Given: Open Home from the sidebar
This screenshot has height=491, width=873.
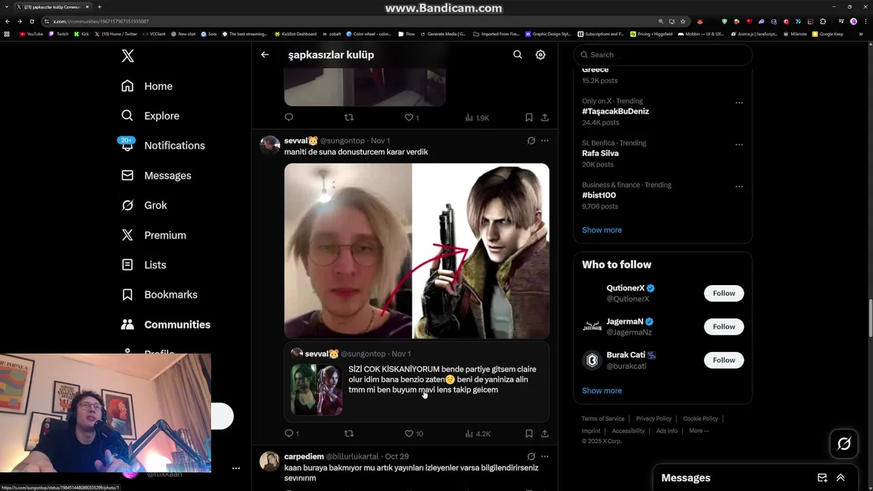Looking at the screenshot, I should (x=147, y=86).
